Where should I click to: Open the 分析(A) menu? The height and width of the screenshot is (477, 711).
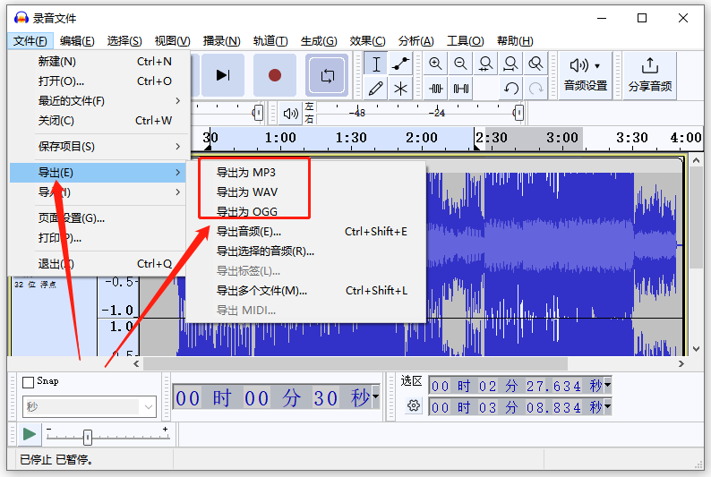pos(415,41)
